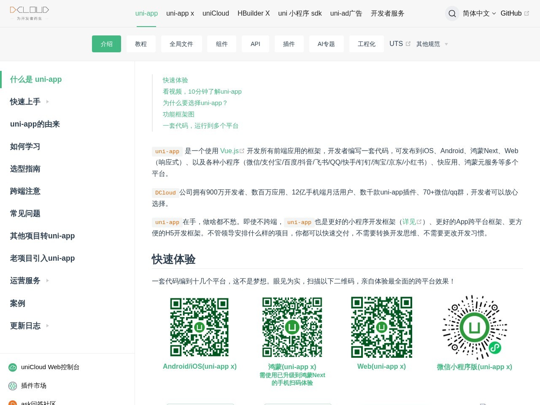Image resolution: width=540 pixels, height=405 pixels.
Task: Expand the 快速上手 sidebar arrow
Action: pos(47,102)
